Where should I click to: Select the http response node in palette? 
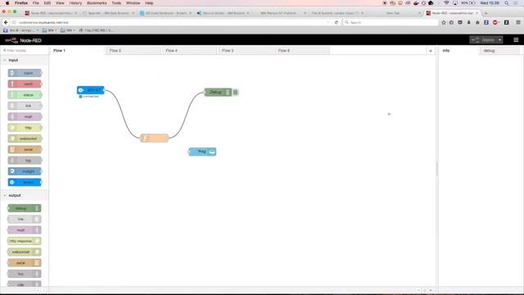tap(25, 241)
